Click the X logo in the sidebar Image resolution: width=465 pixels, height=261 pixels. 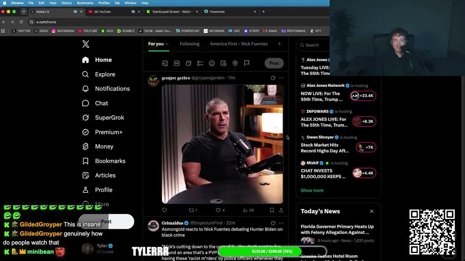pos(86,44)
